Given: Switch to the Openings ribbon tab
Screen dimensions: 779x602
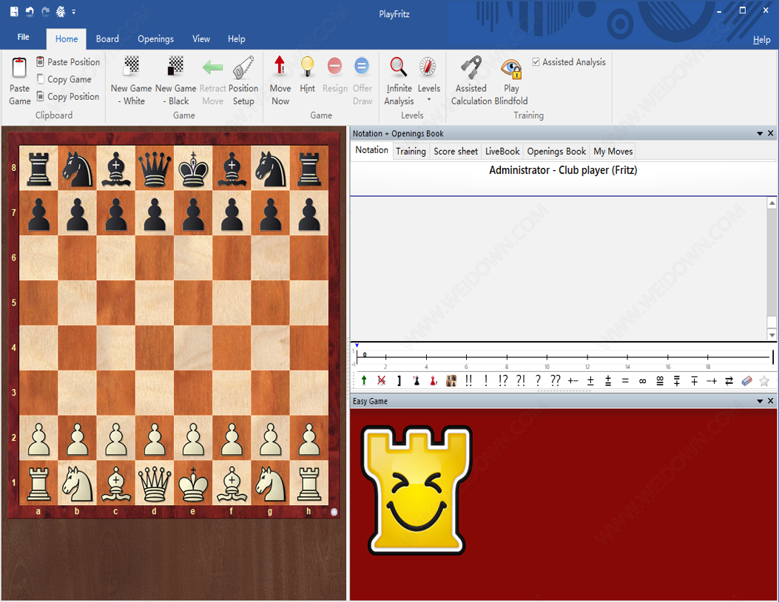Looking at the screenshot, I should pos(155,38).
